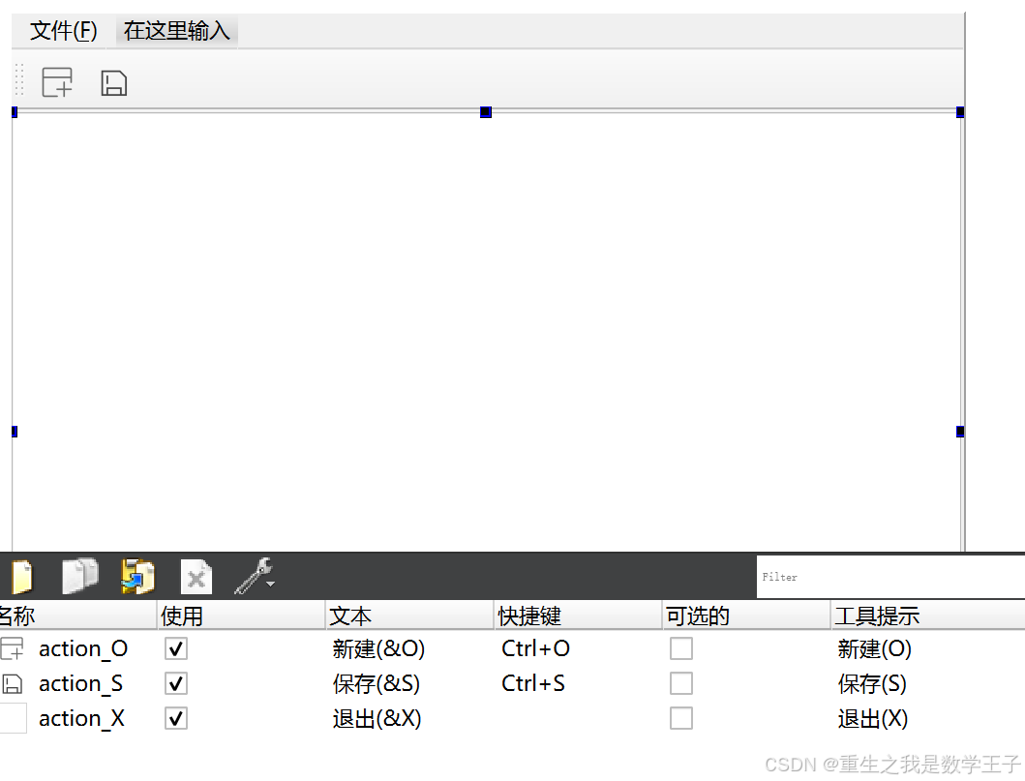Image resolution: width=1025 pixels, height=781 pixels.
Task: Click the Ctrl+O shortcut cell
Action: point(535,648)
